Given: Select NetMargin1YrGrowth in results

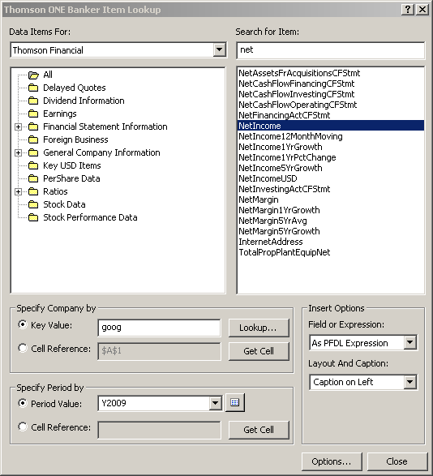Looking at the screenshot, I should 330,210.
